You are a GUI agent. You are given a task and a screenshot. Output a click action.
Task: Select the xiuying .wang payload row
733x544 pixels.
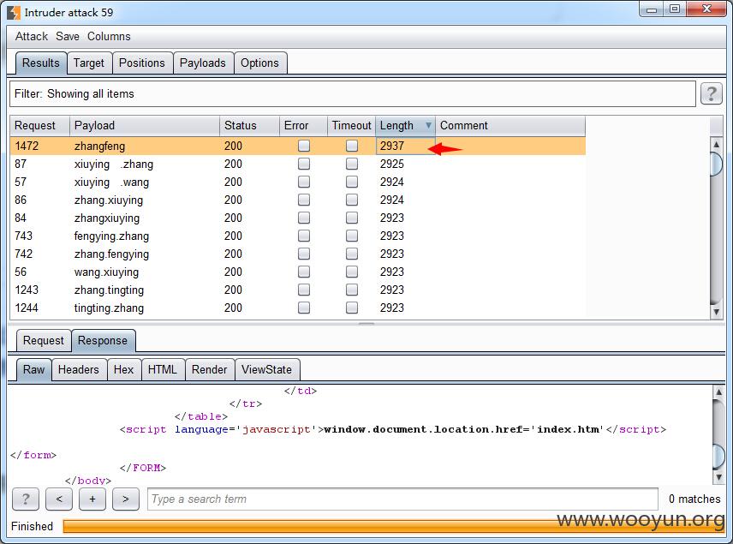(298, 182)
